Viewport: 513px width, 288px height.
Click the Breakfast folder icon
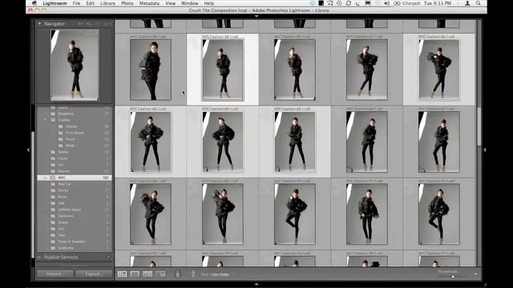[x=53, y=114]
